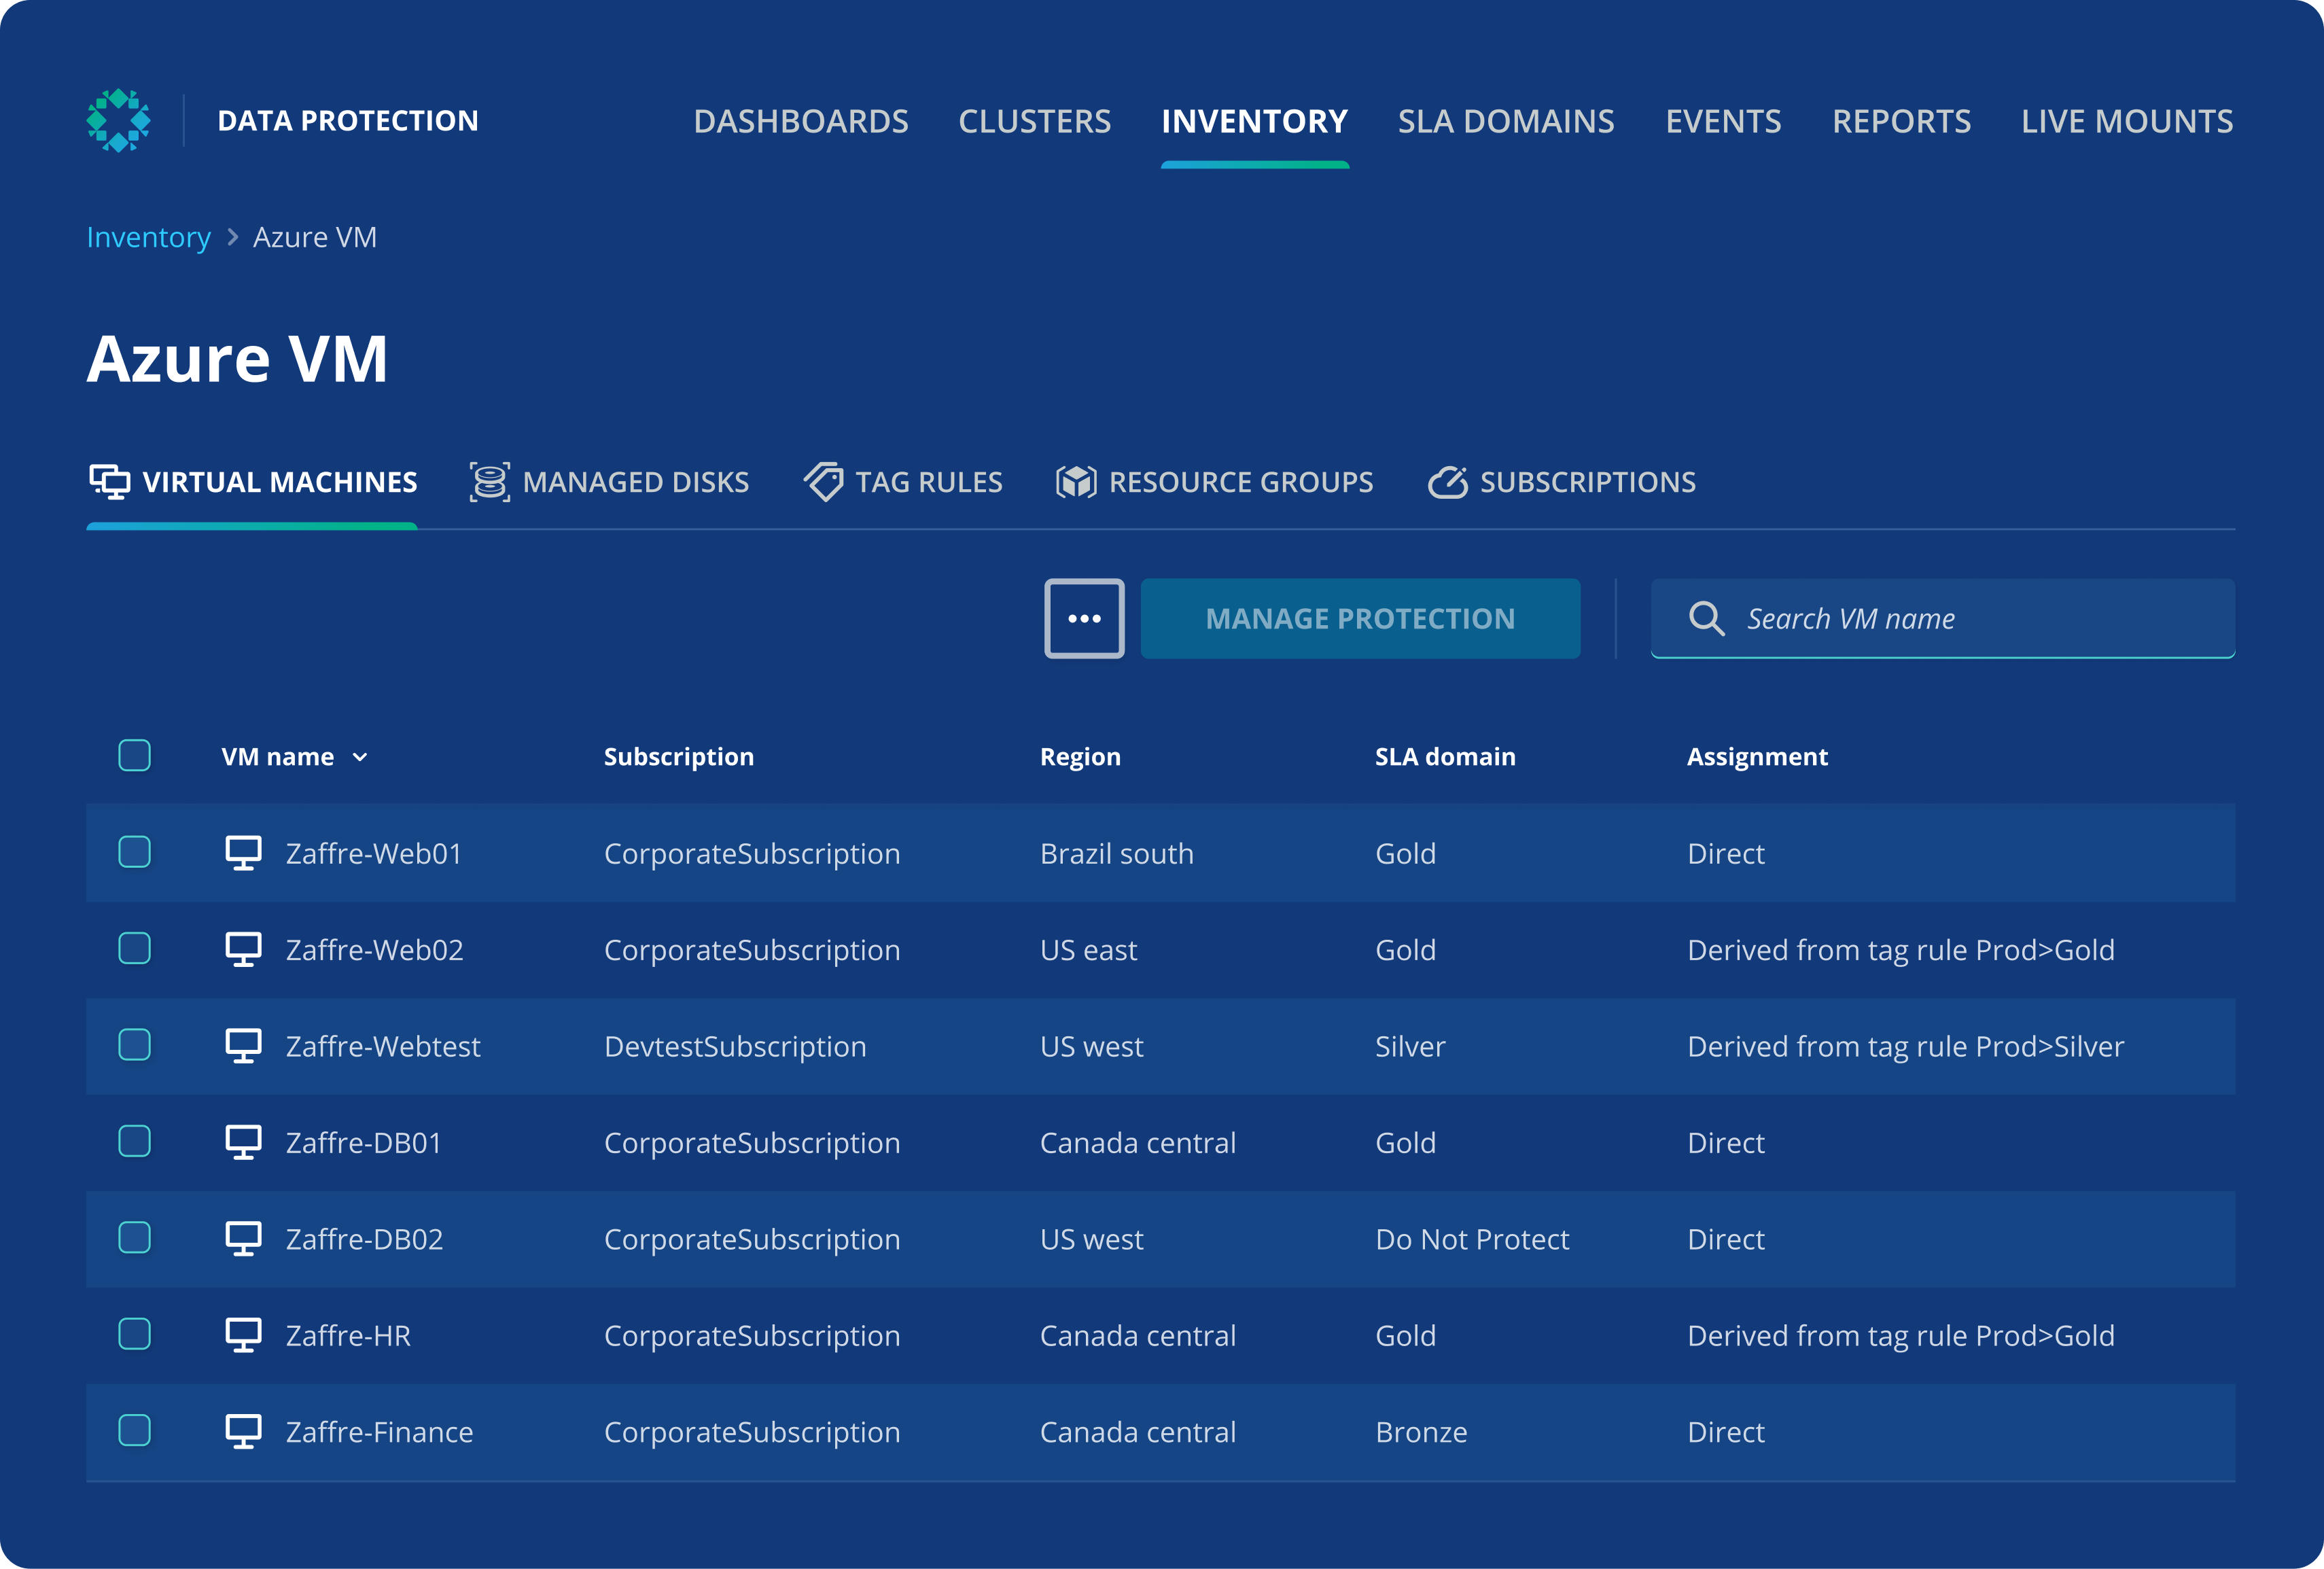Open the three-dots more actions button
Screen dimensions: 2324x1569
pyautogui.click(x=1084, y=618)
